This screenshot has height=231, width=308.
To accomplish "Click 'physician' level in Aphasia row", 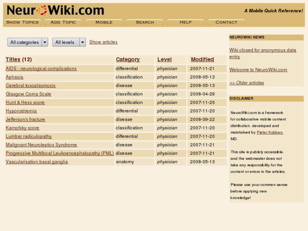I will 167,77.
